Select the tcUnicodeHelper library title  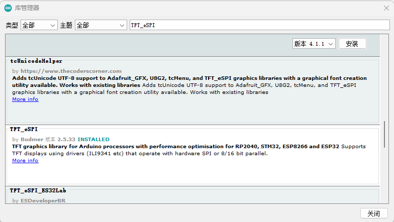[36, 61]
